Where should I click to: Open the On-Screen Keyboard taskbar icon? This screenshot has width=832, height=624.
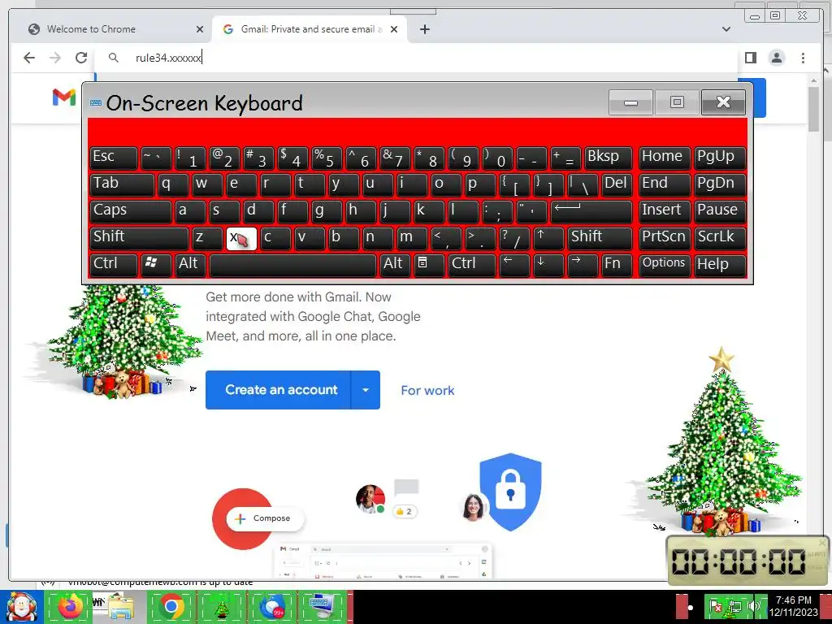coord(322,607)
